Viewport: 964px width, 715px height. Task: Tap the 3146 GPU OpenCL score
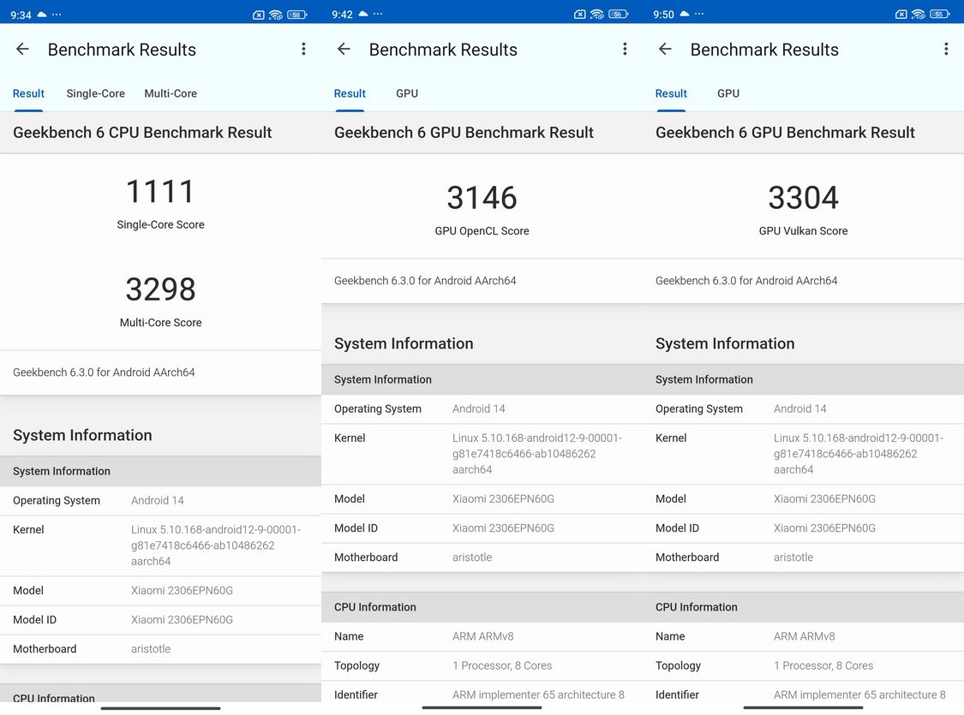click(x=482, y=198)
